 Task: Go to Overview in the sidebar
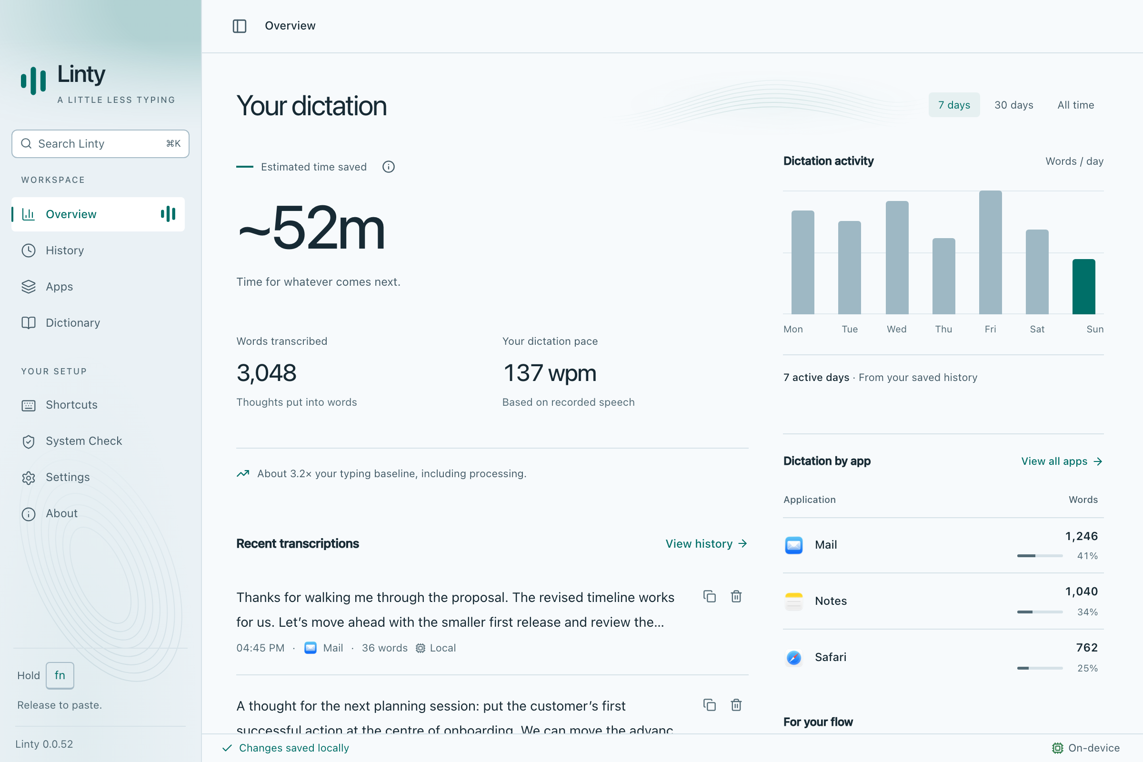click(98, 214)
